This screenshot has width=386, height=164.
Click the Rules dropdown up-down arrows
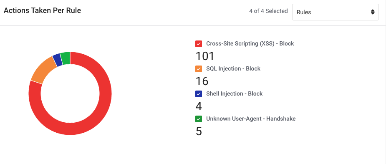pos(373,12)
